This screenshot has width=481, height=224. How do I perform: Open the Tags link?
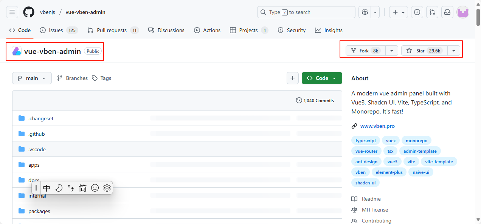(x=102, y=78)
